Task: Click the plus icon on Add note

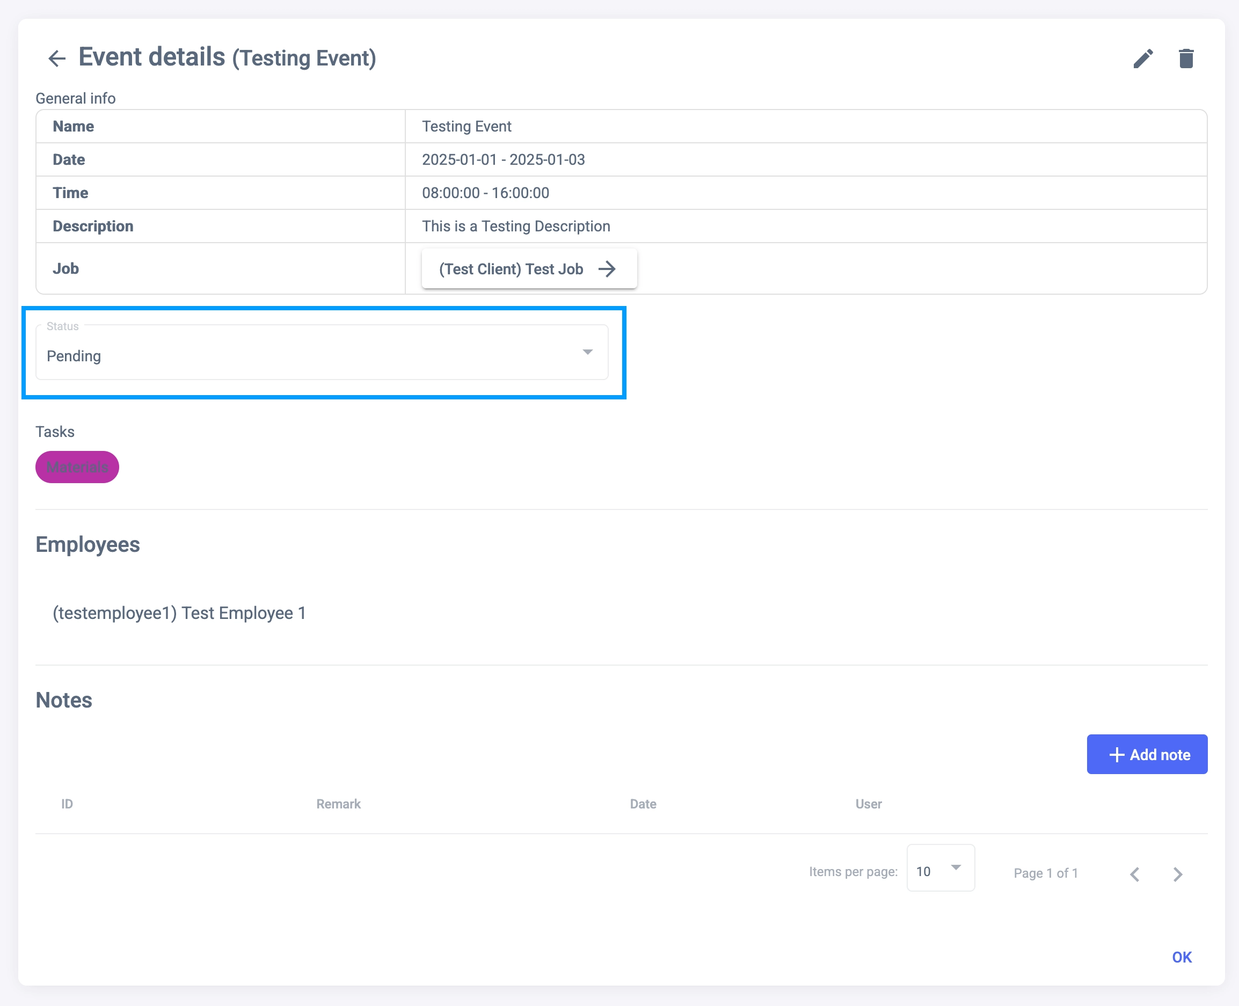Action: [x=1116, y=755]
